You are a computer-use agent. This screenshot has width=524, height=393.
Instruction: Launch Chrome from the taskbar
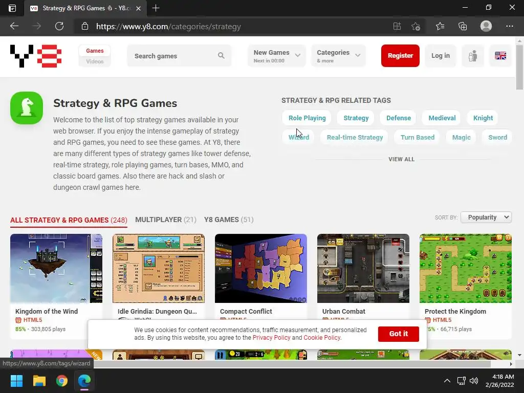[x=62, y=381]
